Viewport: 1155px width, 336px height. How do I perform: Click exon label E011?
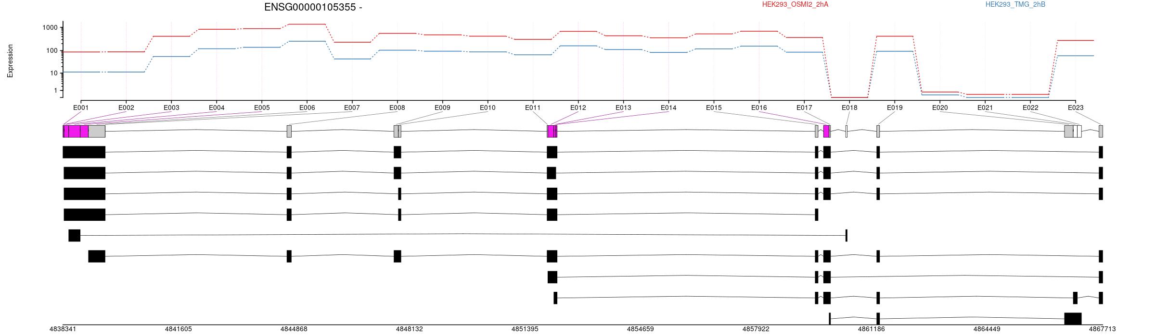(x=533, y=108)
